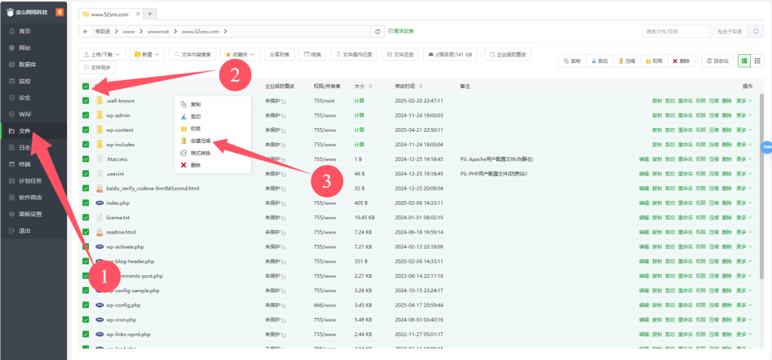Uncheck the wp-admin folder checkbox
Image resolution: width=772 pixels, height=360 pixels.
pos(86,115)
